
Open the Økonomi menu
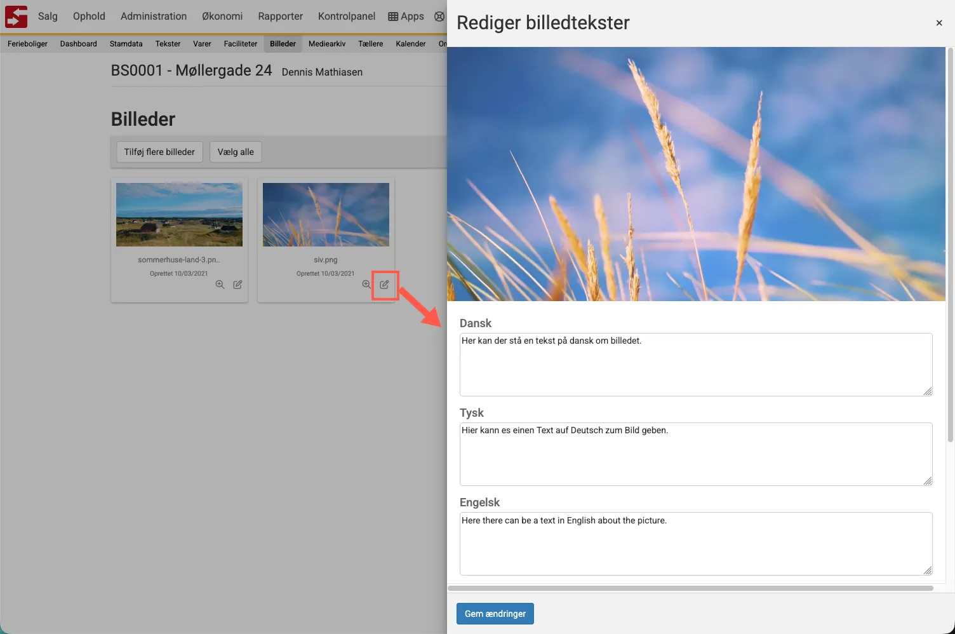pos(222,17)
